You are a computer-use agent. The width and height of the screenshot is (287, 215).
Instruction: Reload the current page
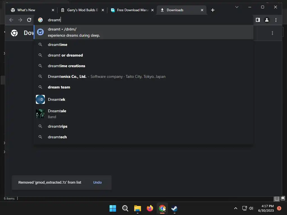click(29, 20)
